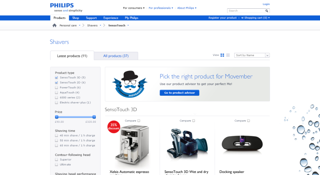Click the espresso machine product image
This screenshot has width=320, height=175.
point(132,145)
